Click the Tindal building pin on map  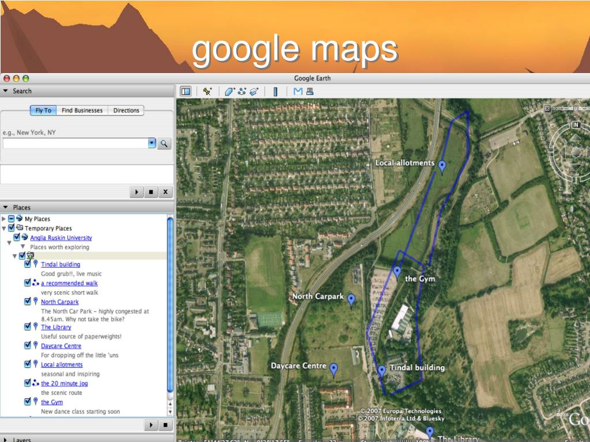click(381, 371)
